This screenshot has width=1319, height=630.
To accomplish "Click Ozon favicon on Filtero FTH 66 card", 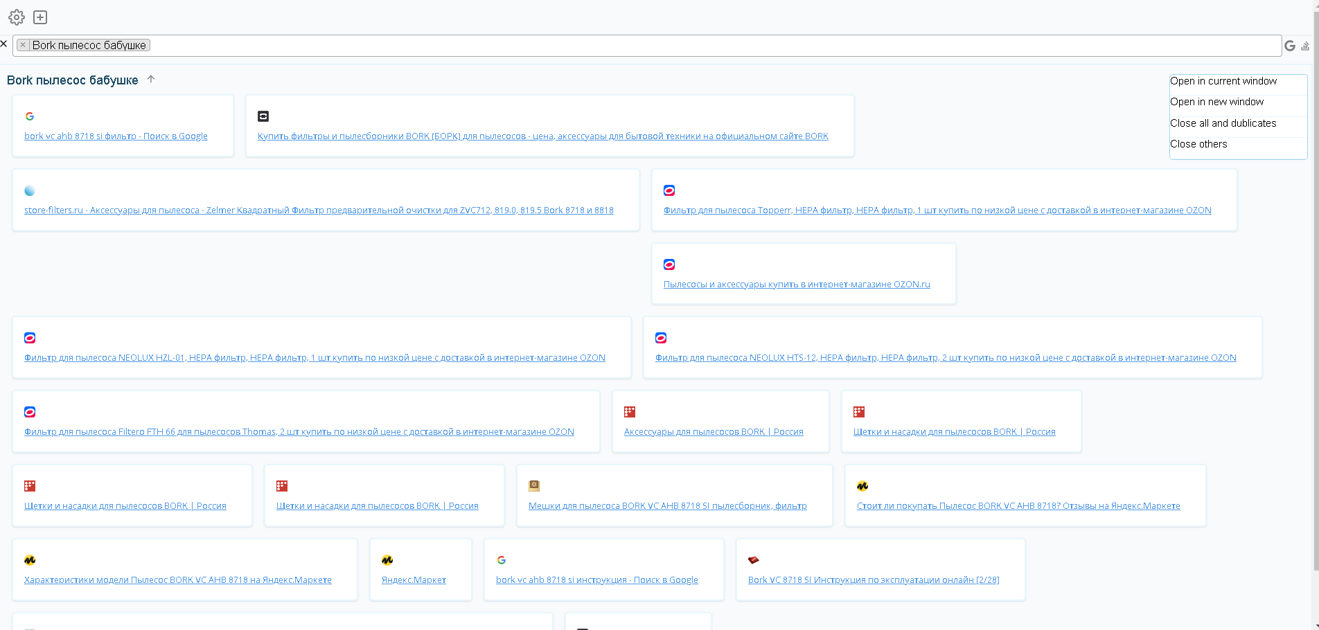I will (30, 412).
